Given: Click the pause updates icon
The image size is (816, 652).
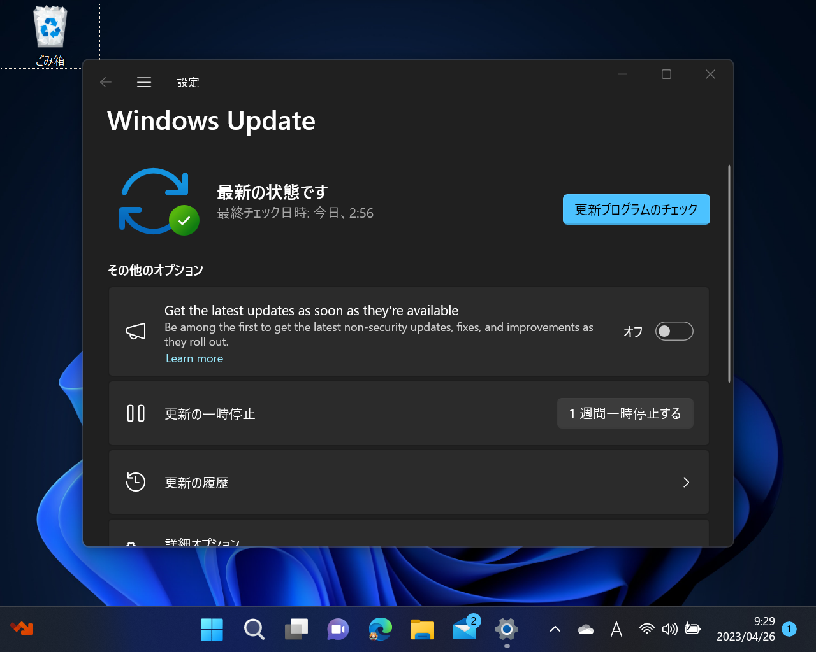Looking at the screenshot, I should tap(136, 413).
